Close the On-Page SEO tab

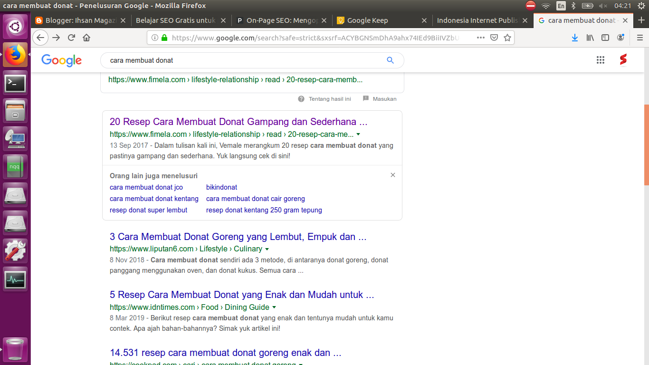(324, 20)
